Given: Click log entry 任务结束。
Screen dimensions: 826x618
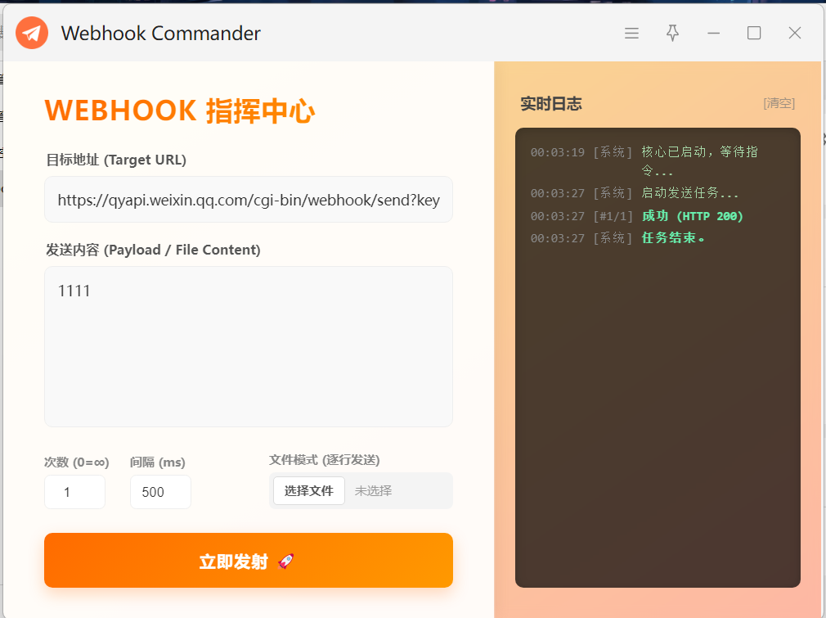Looking at the screenshot, I should [x=673, y=238].
